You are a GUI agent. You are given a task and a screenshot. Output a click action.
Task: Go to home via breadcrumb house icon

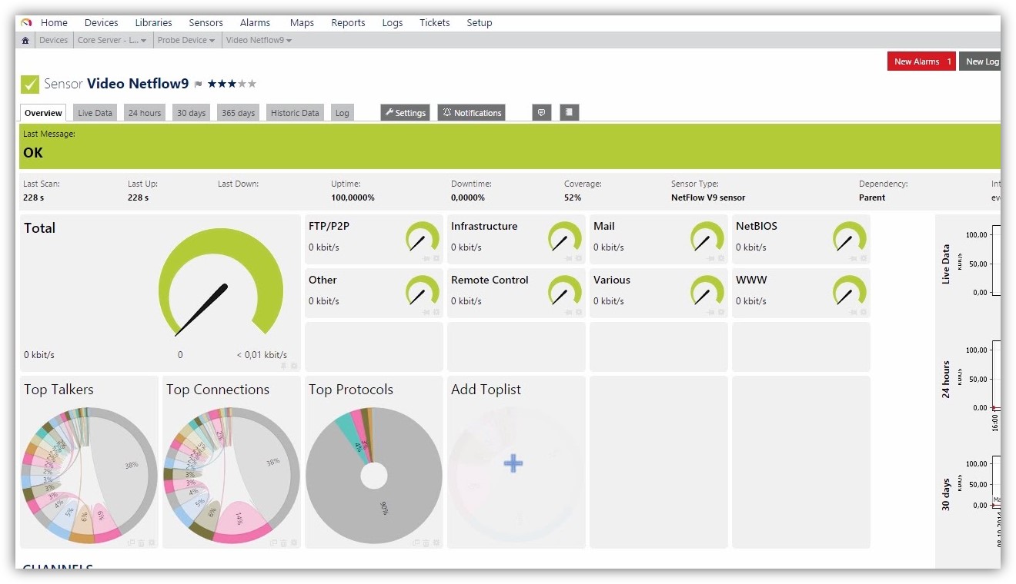(25, 41)
